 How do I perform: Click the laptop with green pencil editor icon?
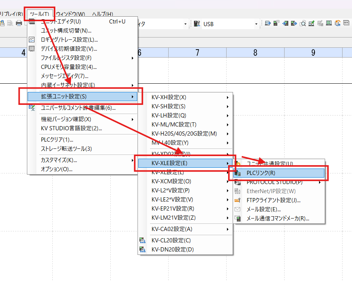tap(311, 23)
